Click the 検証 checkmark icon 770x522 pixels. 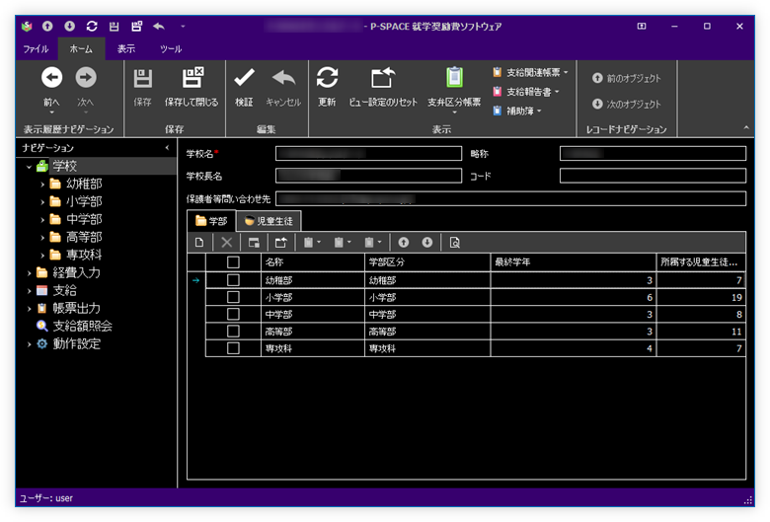click(x=244, y=78)
